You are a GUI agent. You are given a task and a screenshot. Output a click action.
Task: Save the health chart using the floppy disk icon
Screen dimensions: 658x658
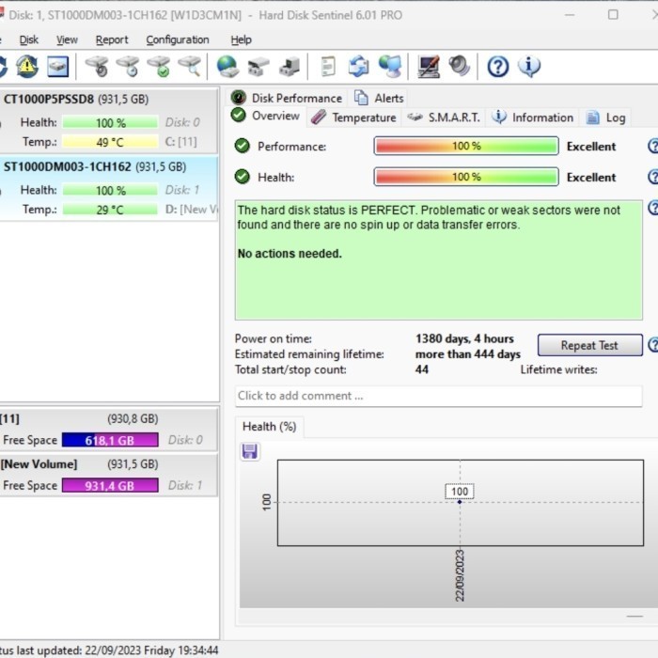click(x=250, y=452)
